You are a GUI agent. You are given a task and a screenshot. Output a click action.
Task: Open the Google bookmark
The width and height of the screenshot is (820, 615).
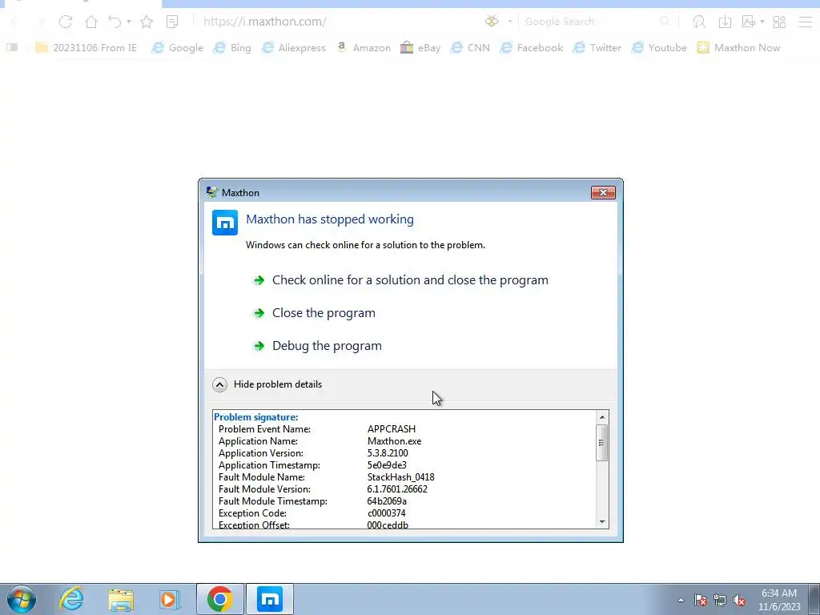pyautogui.click(x=177, y=47)
